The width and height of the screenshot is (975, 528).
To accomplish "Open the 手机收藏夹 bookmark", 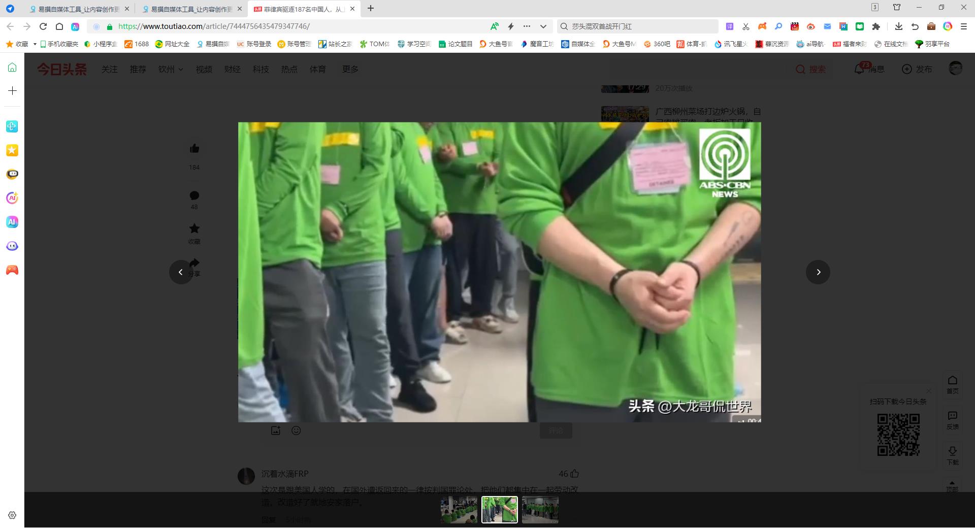I will 59,44.
